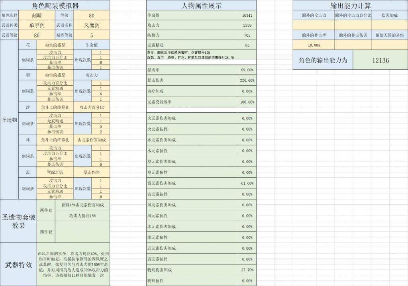Select the character choice cell 刻晴

pyautogui.click(x=37, y=16)
